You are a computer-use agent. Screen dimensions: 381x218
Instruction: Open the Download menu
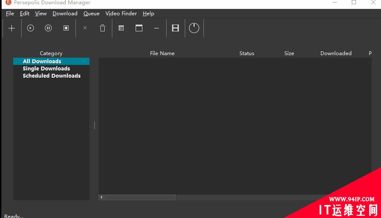coord(65,14)
